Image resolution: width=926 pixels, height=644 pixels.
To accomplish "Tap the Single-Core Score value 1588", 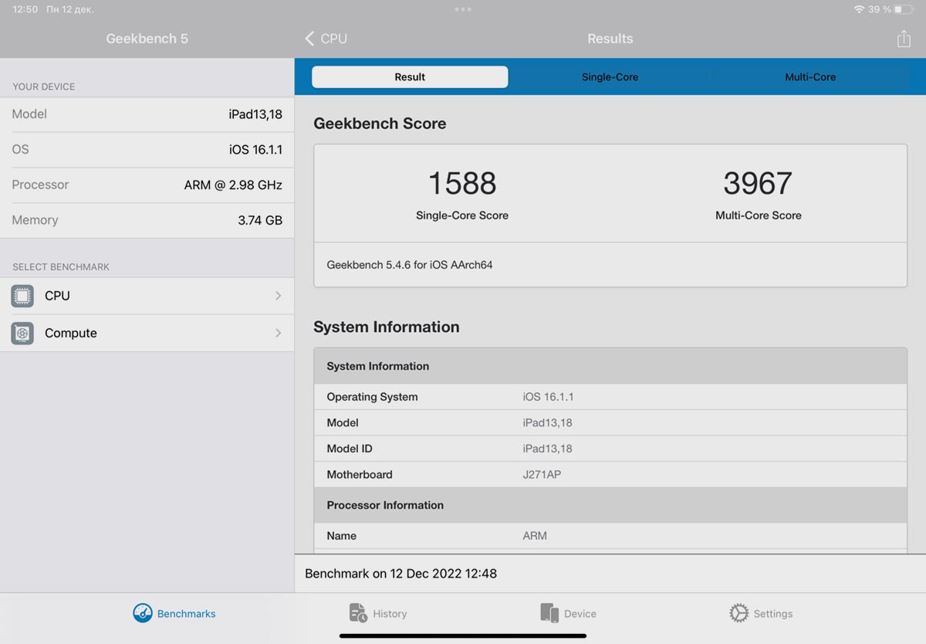I will (x=461, y=184).
